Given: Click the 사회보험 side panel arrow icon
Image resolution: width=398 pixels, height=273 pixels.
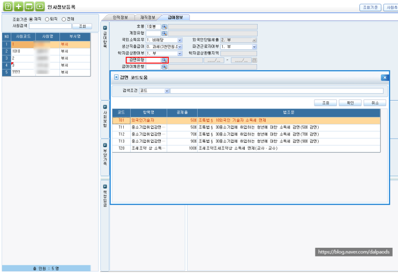Looking at the screenshot, I should (105, 107).
